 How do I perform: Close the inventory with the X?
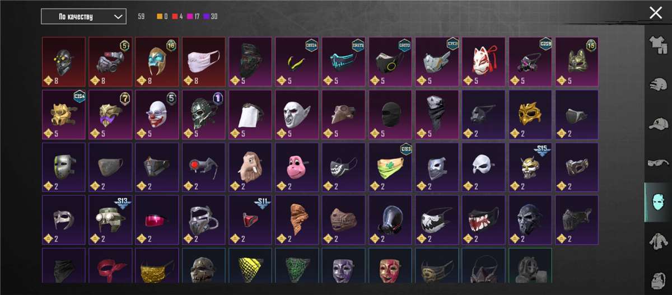655,13
